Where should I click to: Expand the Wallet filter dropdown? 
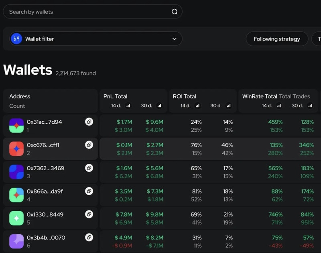[x=96, y=39]
